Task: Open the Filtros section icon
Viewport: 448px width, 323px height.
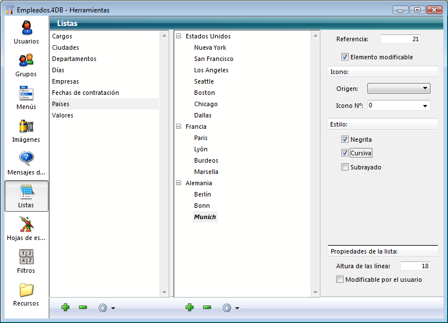Action: click(x=26, y=257)
